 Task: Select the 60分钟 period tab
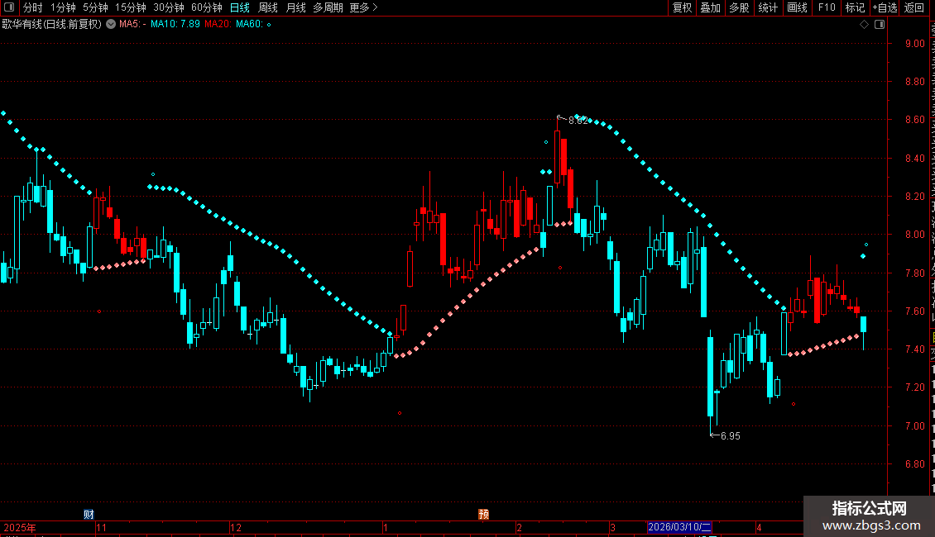207,7
